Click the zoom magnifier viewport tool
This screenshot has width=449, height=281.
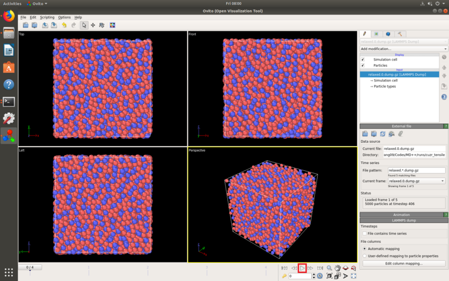coord(329,268)
